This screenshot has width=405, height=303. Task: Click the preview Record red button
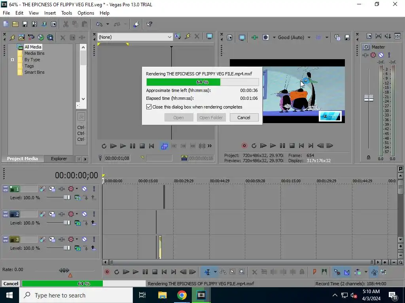[244, 146]
